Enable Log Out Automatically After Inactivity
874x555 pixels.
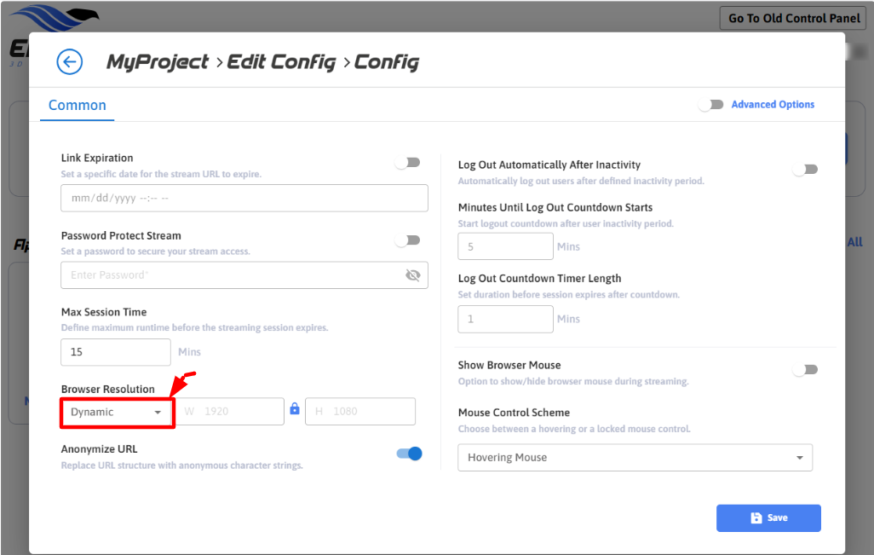click(x=805, y=169)
